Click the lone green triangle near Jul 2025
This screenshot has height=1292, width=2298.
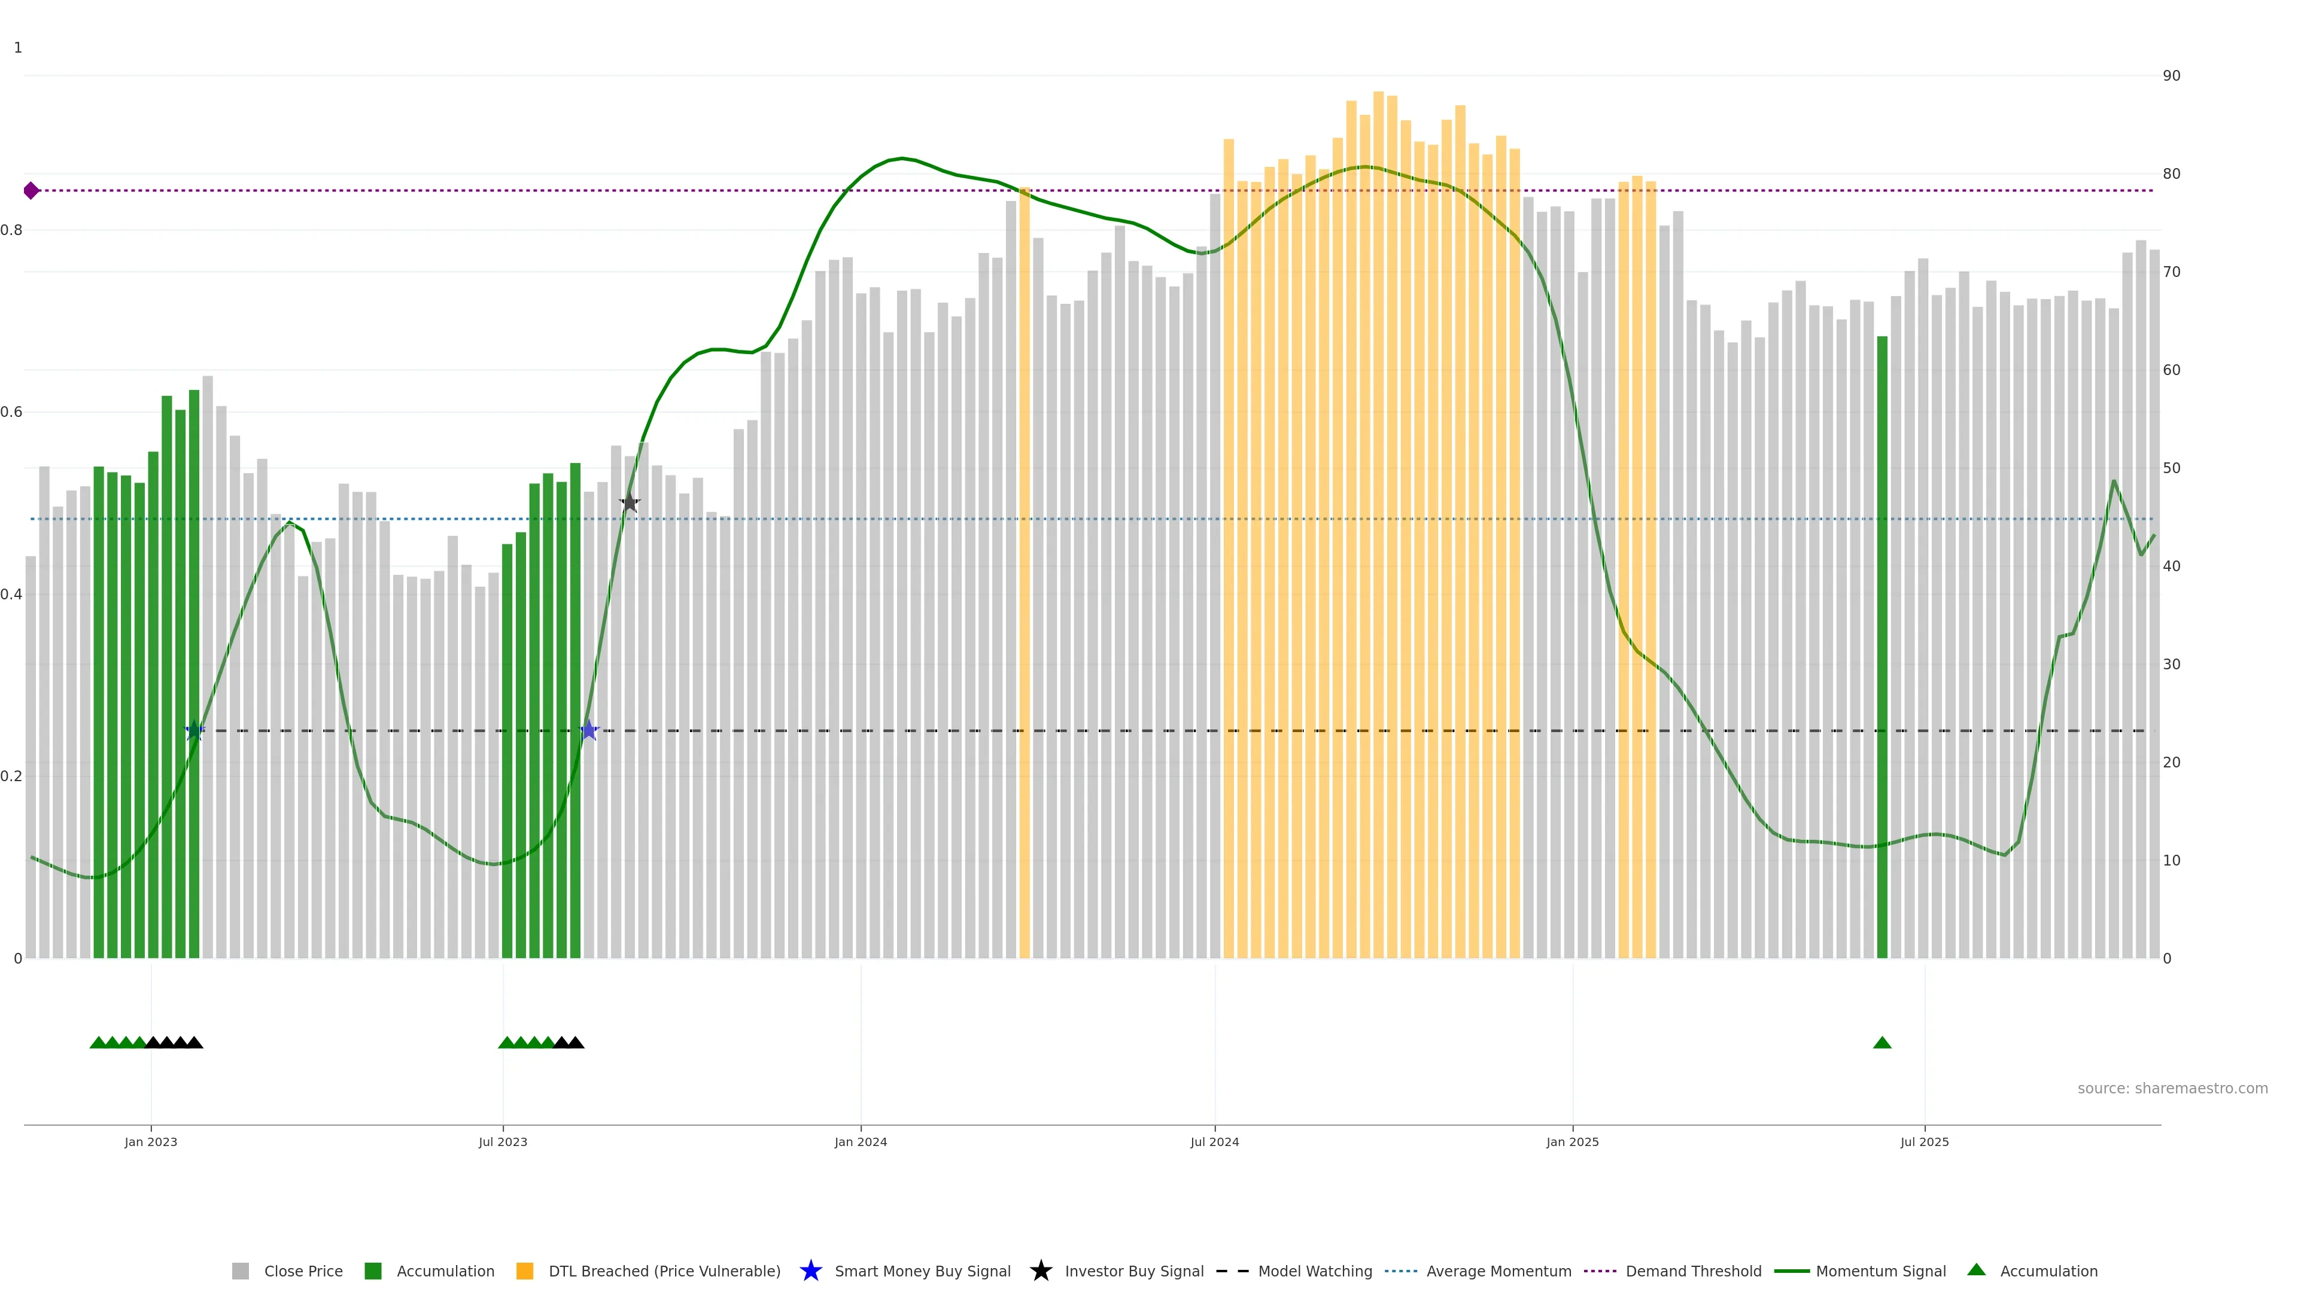click(1881, 1043)
